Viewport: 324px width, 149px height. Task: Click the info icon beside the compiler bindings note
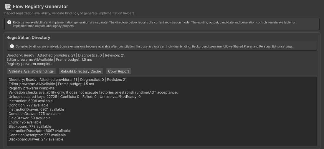click(12, 46)
